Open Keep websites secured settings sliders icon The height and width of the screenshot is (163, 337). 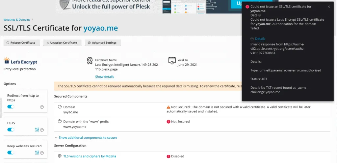tap(37, 153)
